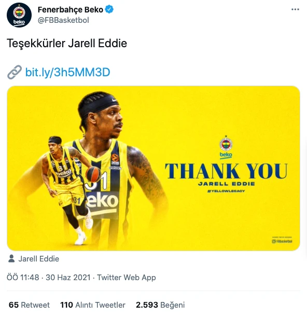Click the Teşekkürler Jarell Eddie tweet text
Viewport: 307px width, 317px height.
[67, 43]
